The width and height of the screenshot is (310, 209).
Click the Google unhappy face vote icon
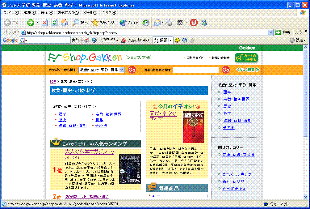[x=185, y=40]
